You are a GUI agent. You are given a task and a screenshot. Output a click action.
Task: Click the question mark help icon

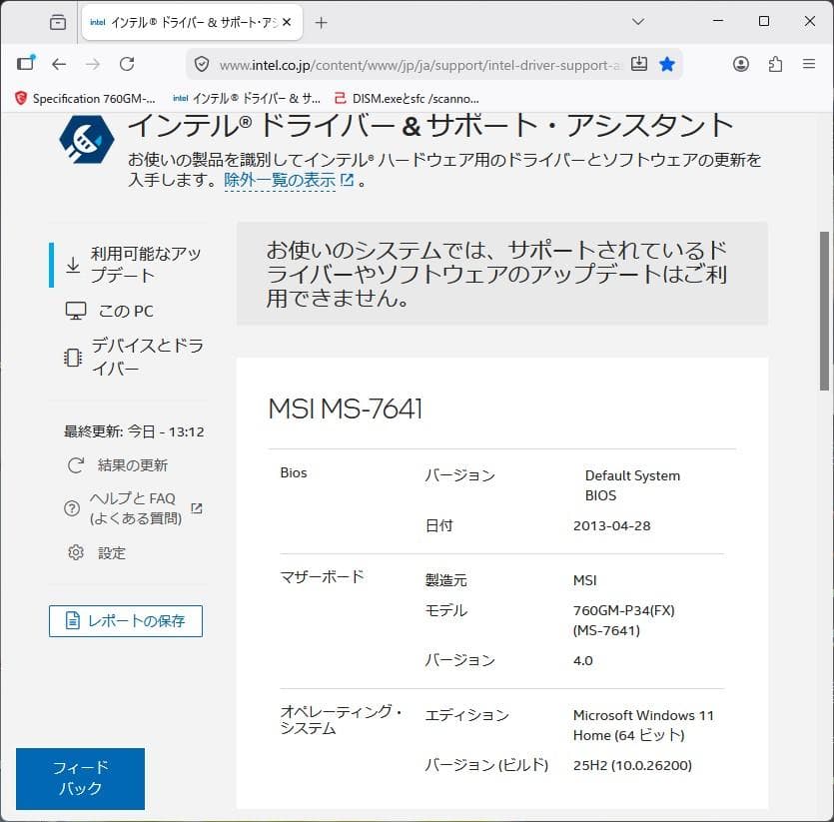click(x=72, y=508)
